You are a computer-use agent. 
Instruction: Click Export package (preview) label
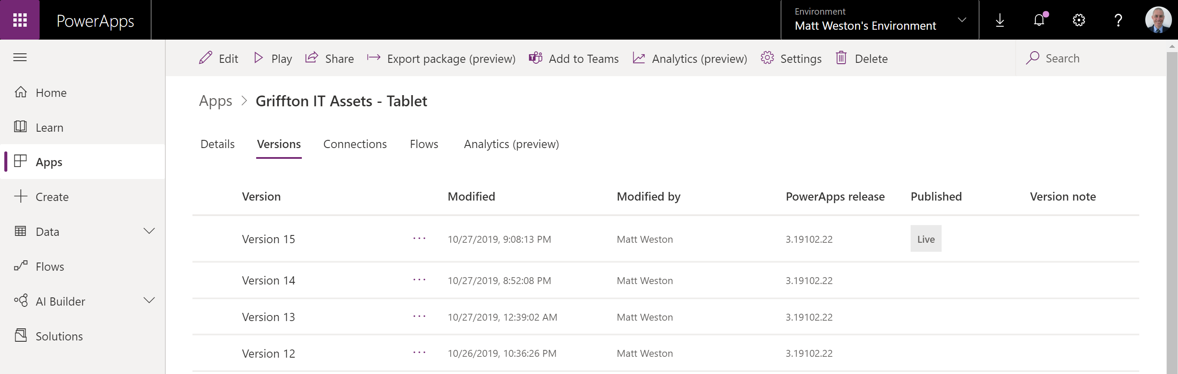451,59
